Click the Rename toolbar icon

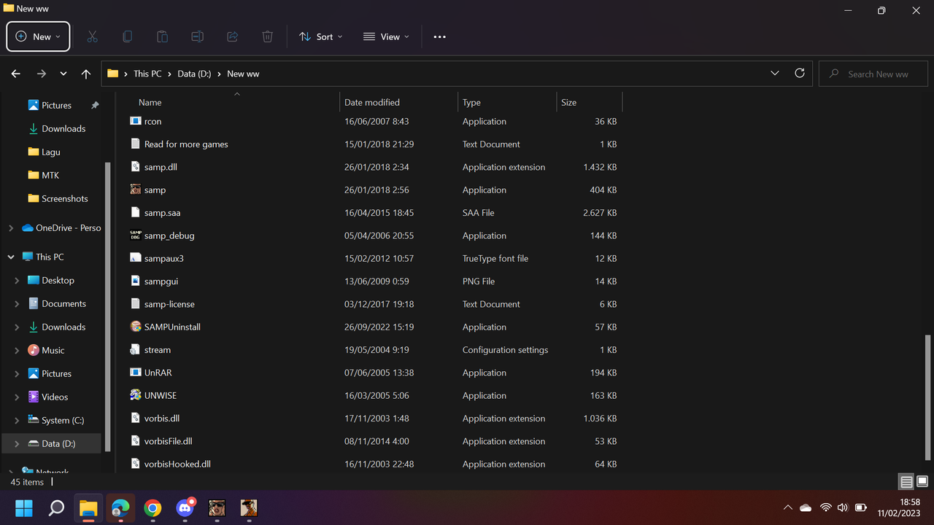tap(197, 36)
